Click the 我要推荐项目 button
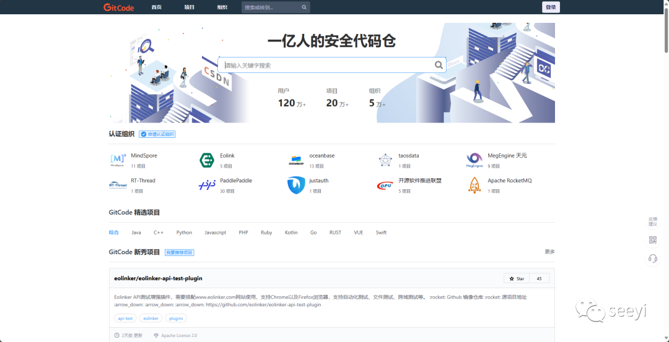669x342 pixels. (180, 252)
